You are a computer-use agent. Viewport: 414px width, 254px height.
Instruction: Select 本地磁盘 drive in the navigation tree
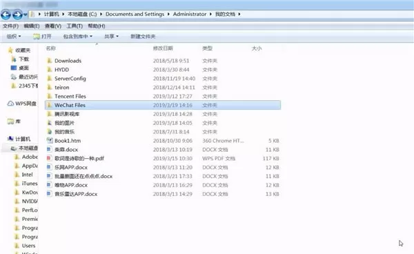pos(28,148)
